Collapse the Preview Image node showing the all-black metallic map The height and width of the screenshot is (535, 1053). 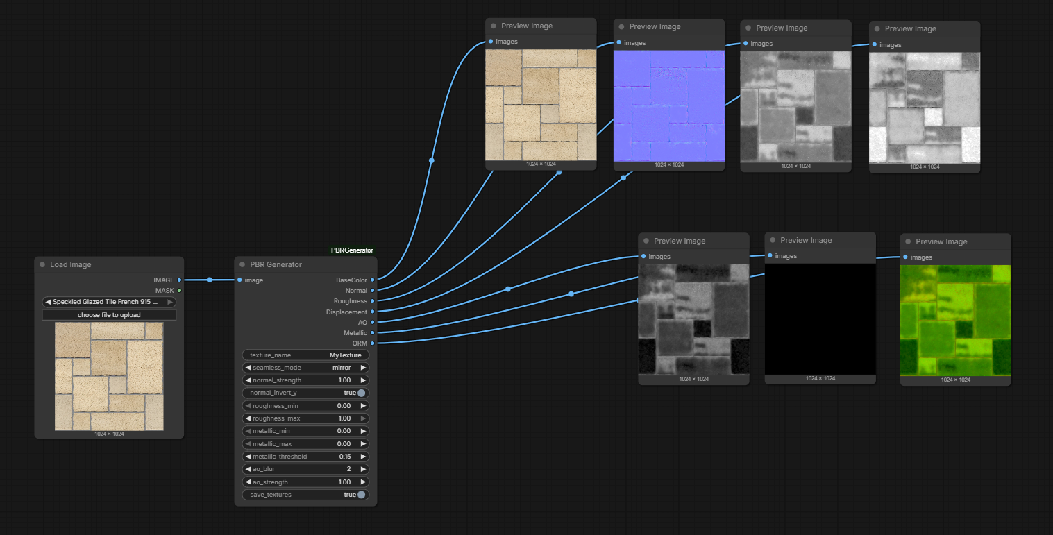point(773,240)
